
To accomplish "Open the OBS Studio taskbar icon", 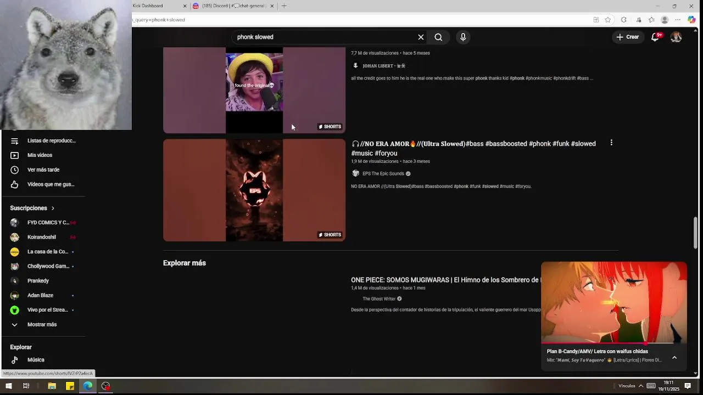I will [106, 386].
